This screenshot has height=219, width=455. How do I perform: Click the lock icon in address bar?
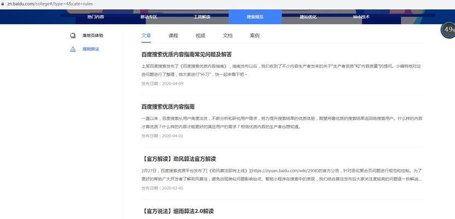tap(3, 4)
